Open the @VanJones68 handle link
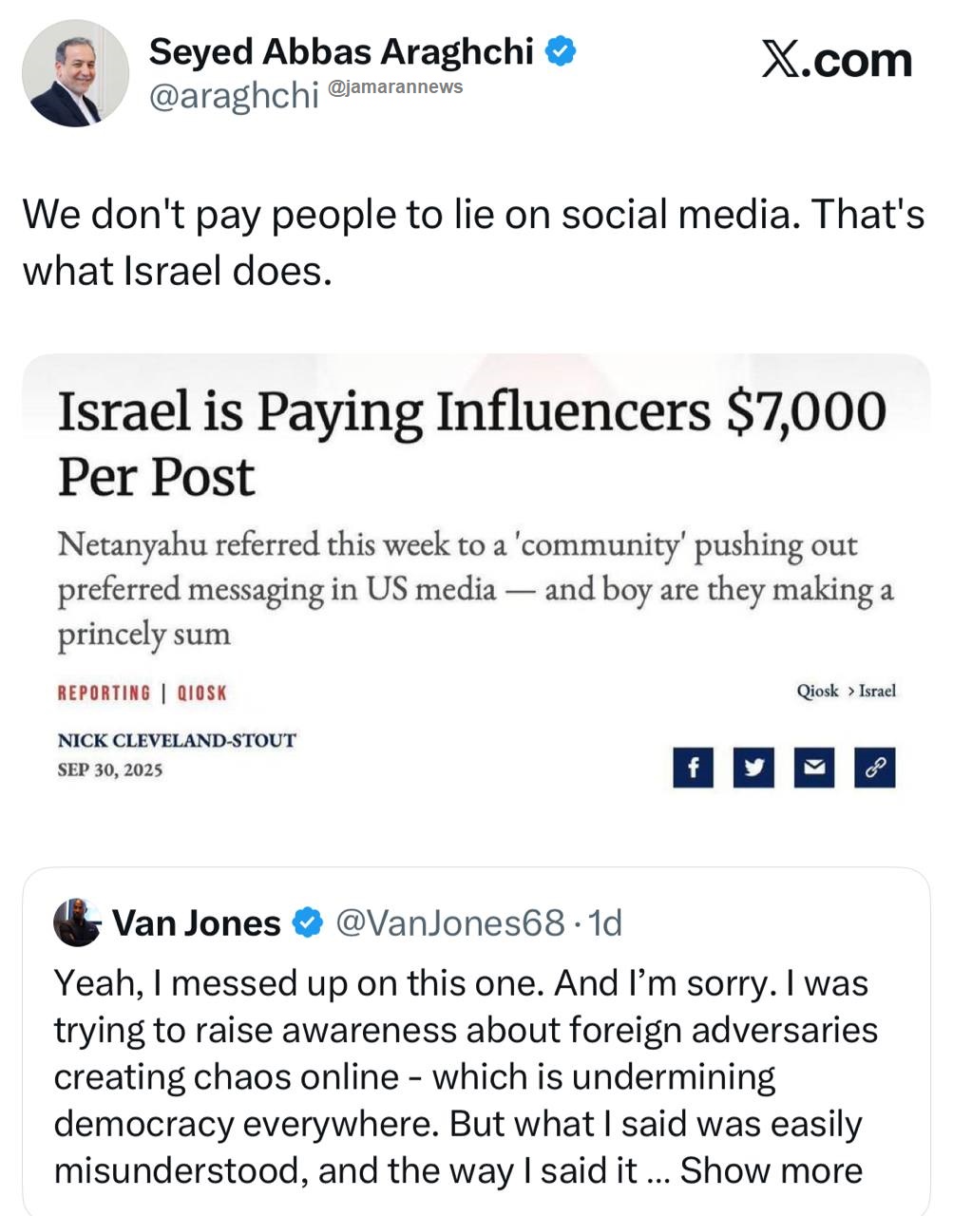The width and height of the screenshot is (953, 1216). 450,921
